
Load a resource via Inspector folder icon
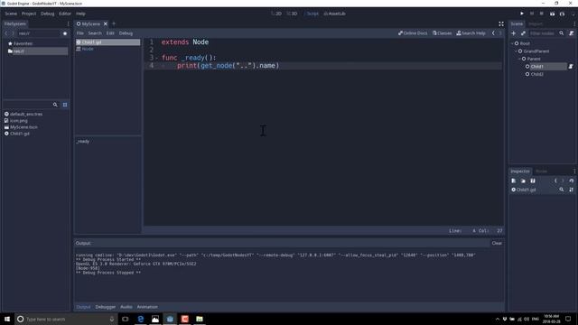coord(523,181)
